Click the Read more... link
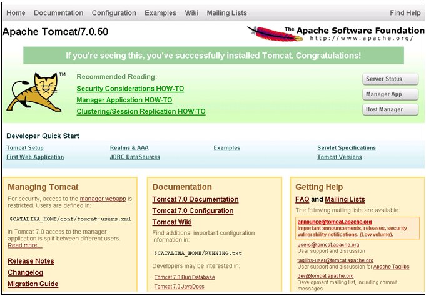426x296 pixels. pyautogui.click(x=25, y=245)
